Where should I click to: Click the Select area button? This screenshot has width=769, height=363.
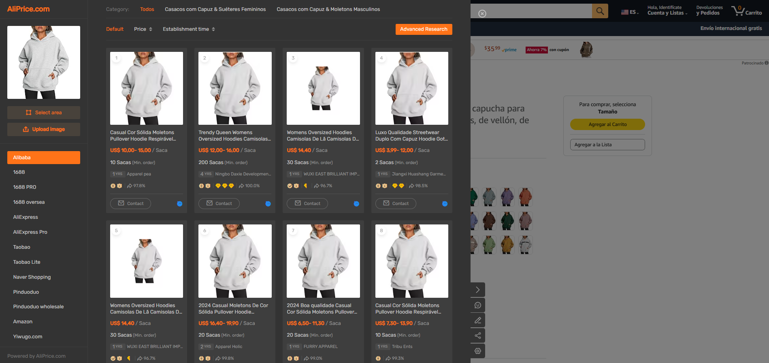44,113
